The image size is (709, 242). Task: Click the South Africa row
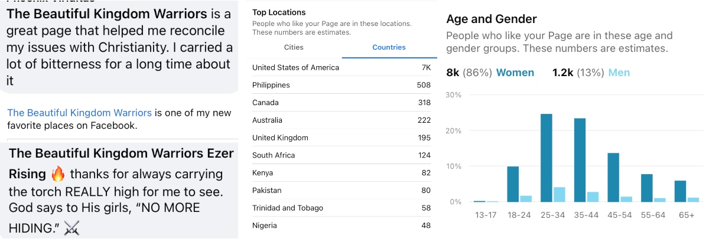pos(342,155)
